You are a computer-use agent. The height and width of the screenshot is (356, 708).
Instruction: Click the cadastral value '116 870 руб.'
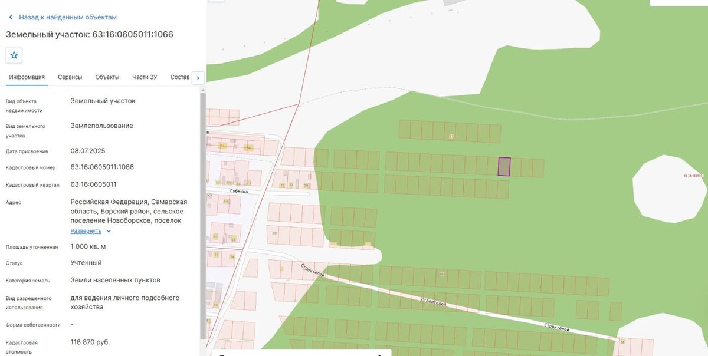pos(90,342)
